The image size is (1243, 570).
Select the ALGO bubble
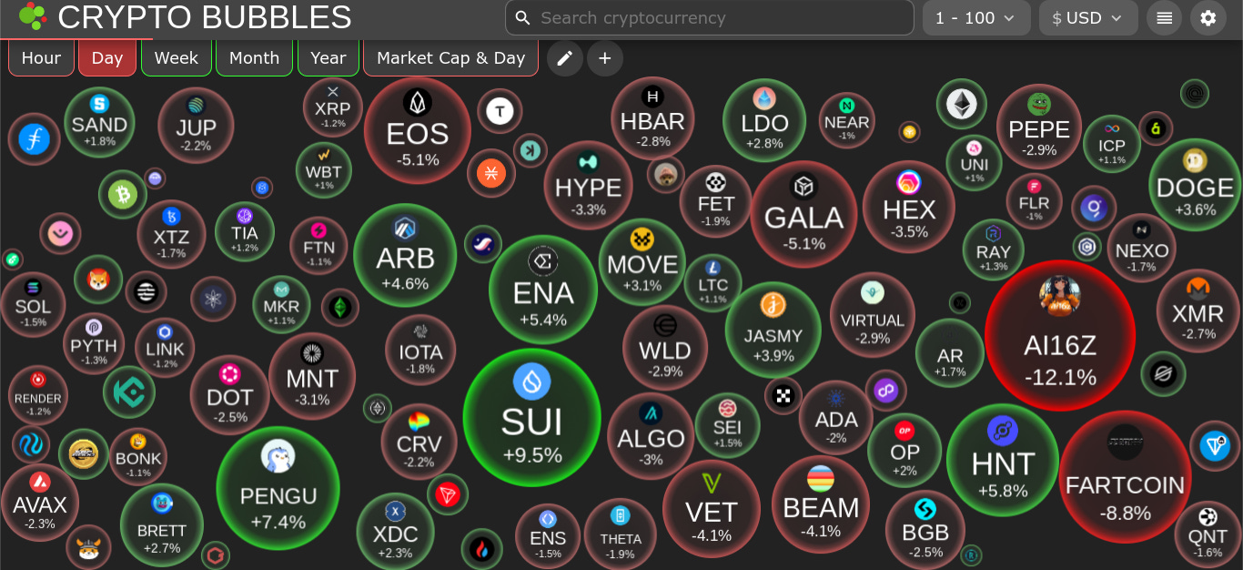point(651,435)
